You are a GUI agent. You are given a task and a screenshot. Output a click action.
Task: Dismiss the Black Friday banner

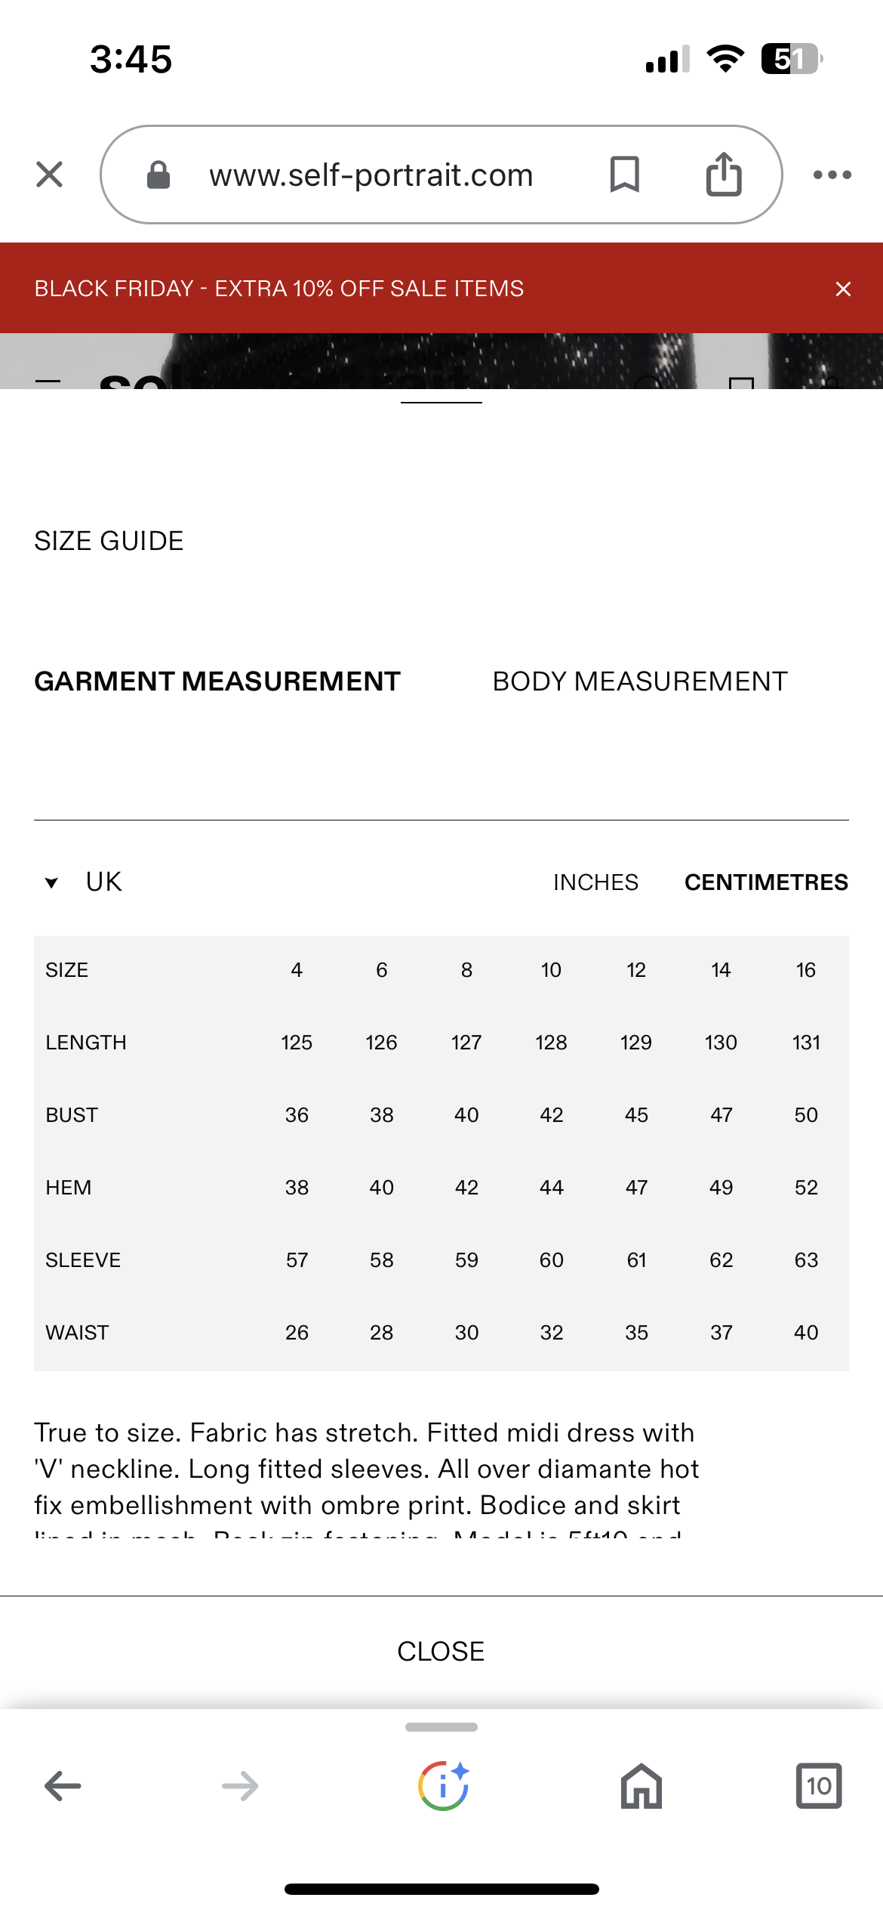(x=843, y=289)
